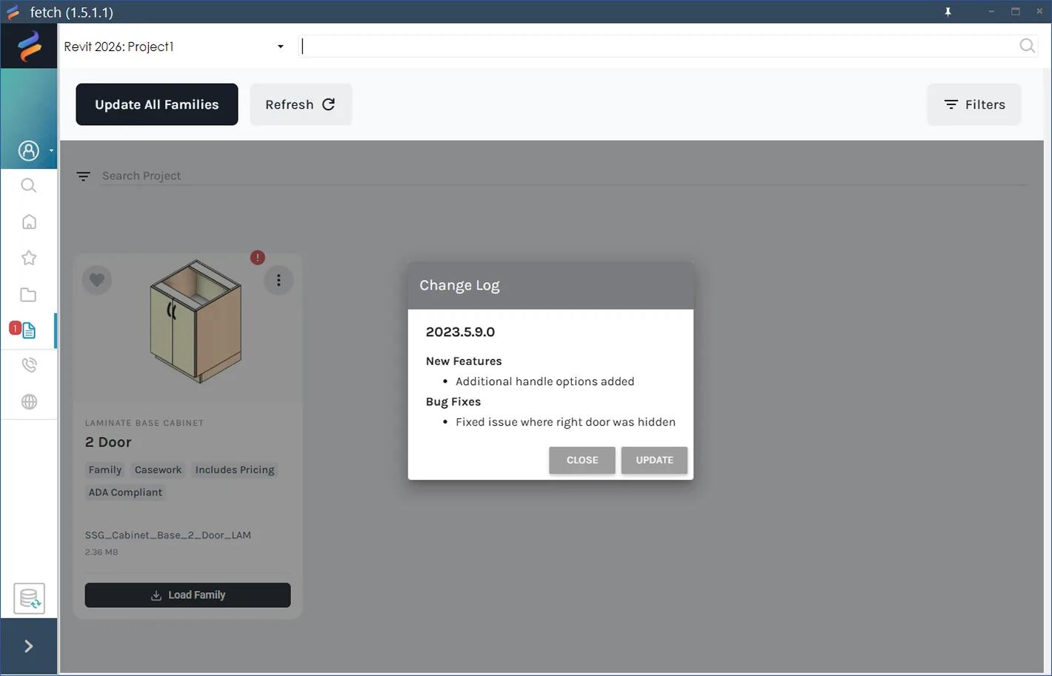Click the LAMINATE BASE CABINET label
This screenshot has height=676, width=1052.
144,424
